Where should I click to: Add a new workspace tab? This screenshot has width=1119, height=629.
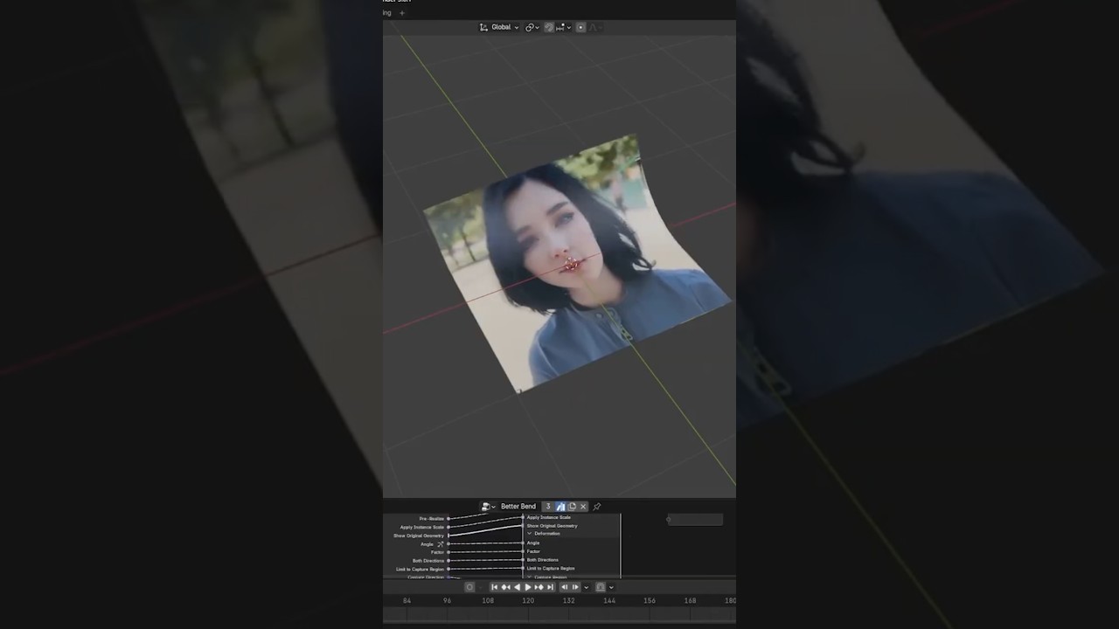click(402, 13)
